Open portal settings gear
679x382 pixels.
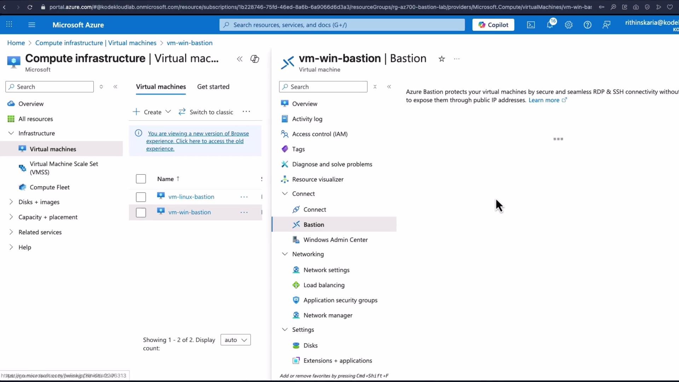click(569, 25)
